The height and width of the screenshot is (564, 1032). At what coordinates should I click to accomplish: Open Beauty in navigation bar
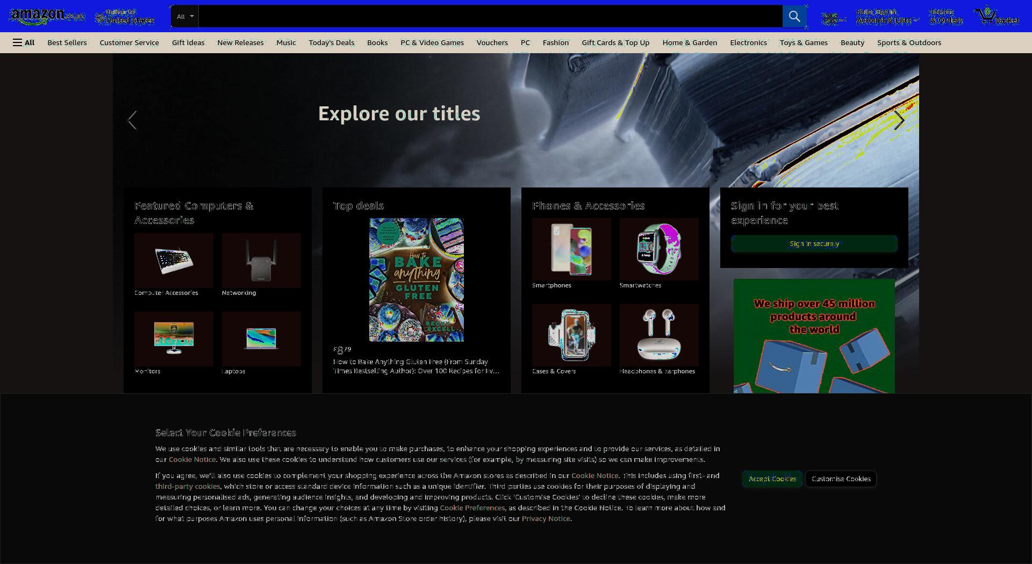[852, 42]
